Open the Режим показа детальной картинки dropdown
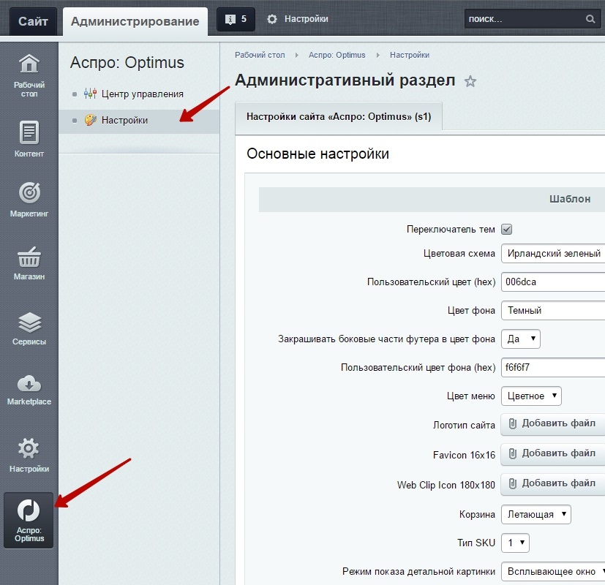Viewport: 605px width, 585px height. click(x=553, y=572)
